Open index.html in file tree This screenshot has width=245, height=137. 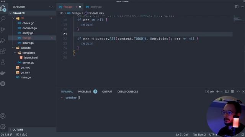pos(31,57)
